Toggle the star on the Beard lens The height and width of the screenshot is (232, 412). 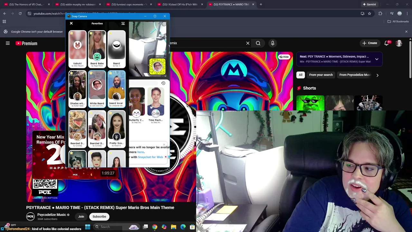pos(110,33)
